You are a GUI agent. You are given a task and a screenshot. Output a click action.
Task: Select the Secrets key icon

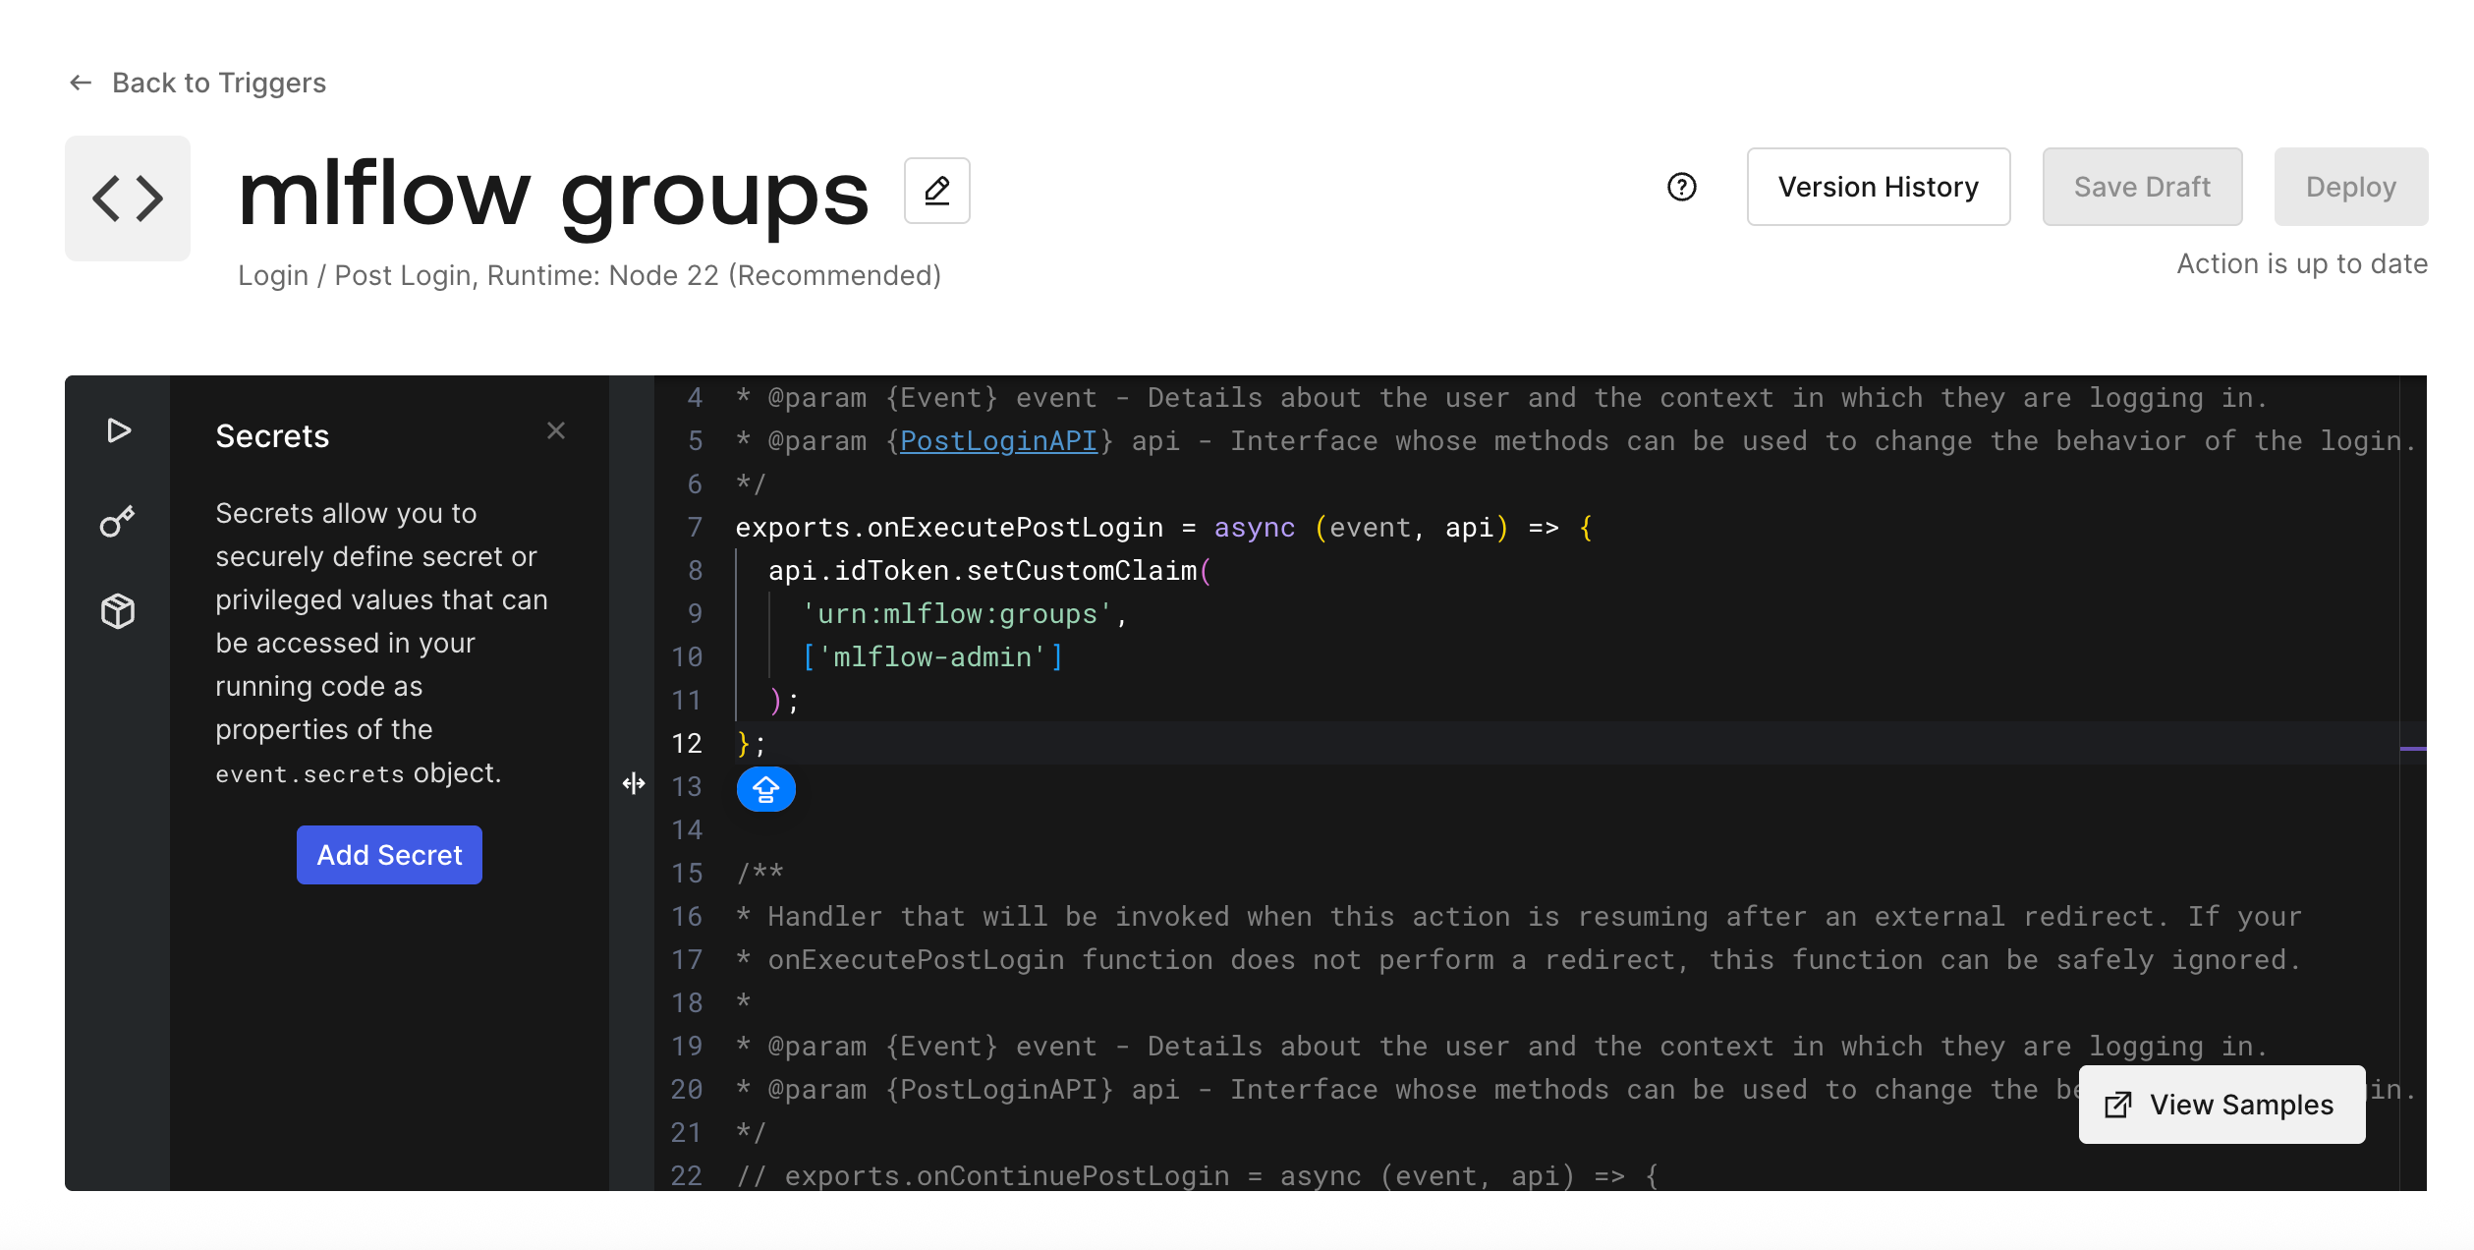(118, 521)
